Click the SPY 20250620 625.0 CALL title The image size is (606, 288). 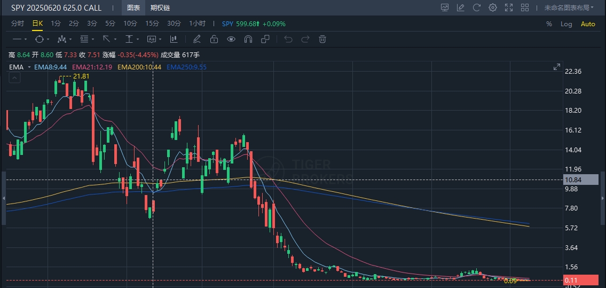pos(57,7)
